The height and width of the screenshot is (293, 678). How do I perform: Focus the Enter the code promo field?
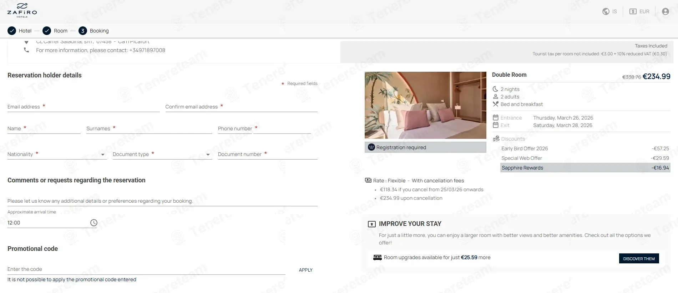point(146,269)
